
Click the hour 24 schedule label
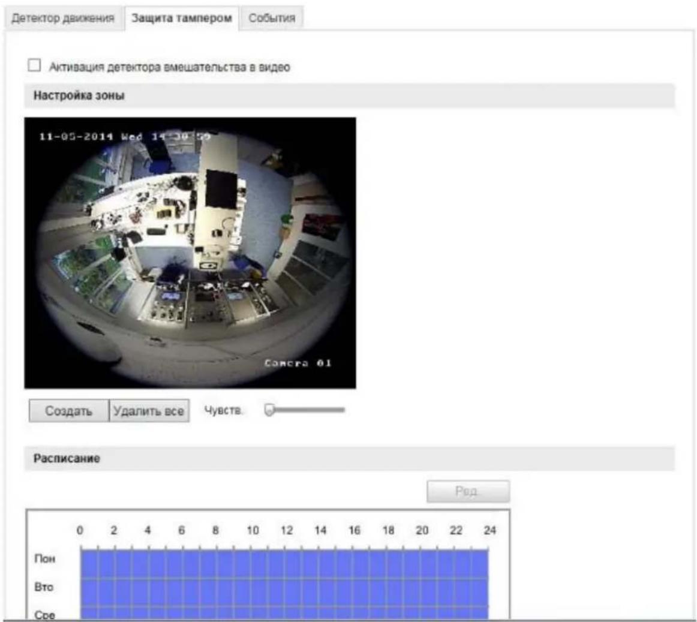(x=490, y=530)
